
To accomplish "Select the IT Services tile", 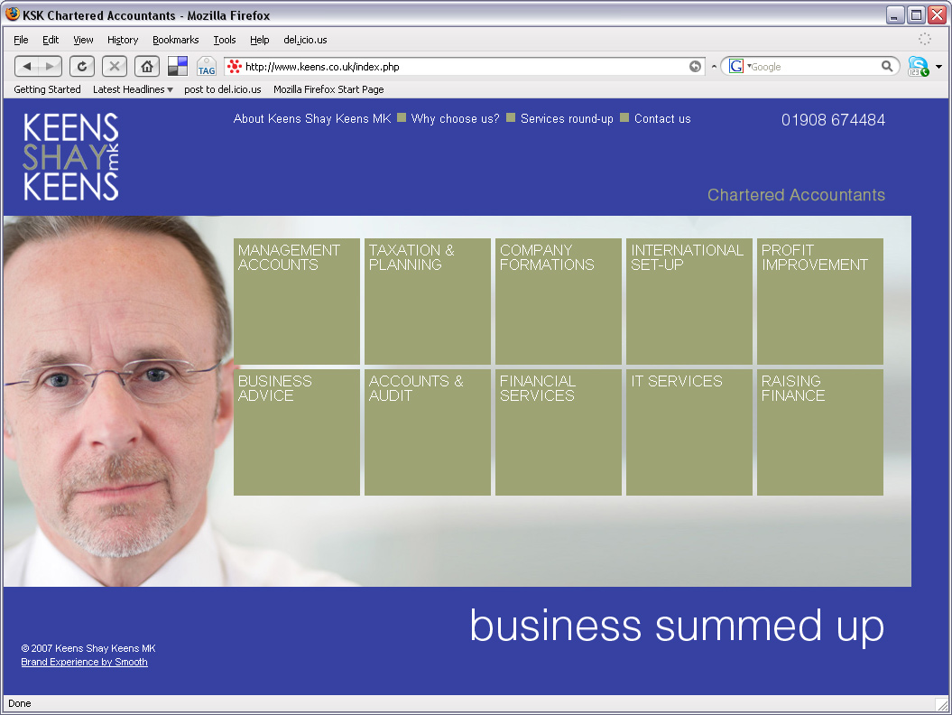I will pos(689,432).
